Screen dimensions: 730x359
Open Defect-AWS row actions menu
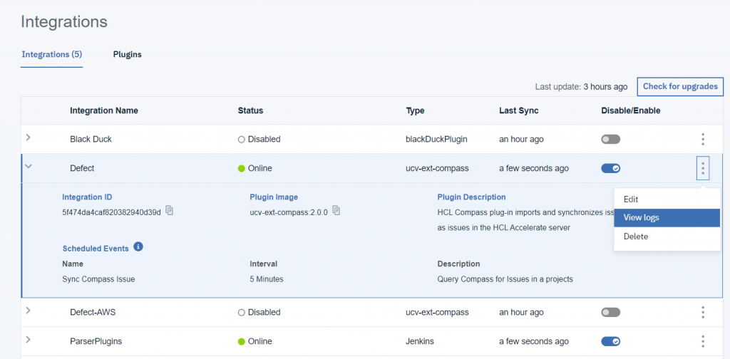703,312
